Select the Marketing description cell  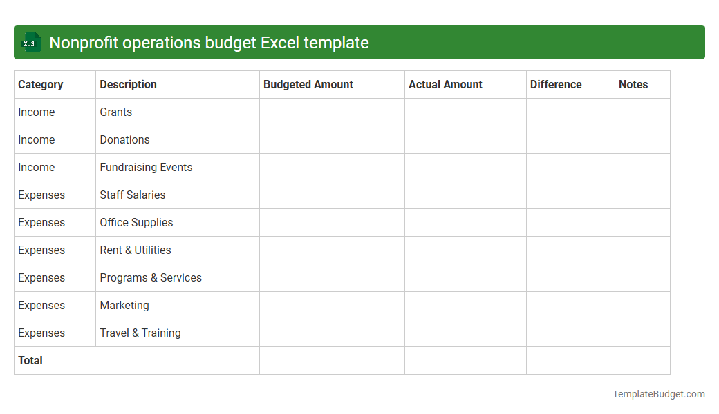[124, 305]
